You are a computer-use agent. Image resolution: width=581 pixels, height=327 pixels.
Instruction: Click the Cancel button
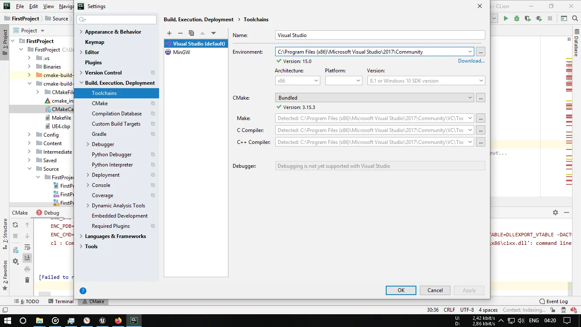click(435, 290)
